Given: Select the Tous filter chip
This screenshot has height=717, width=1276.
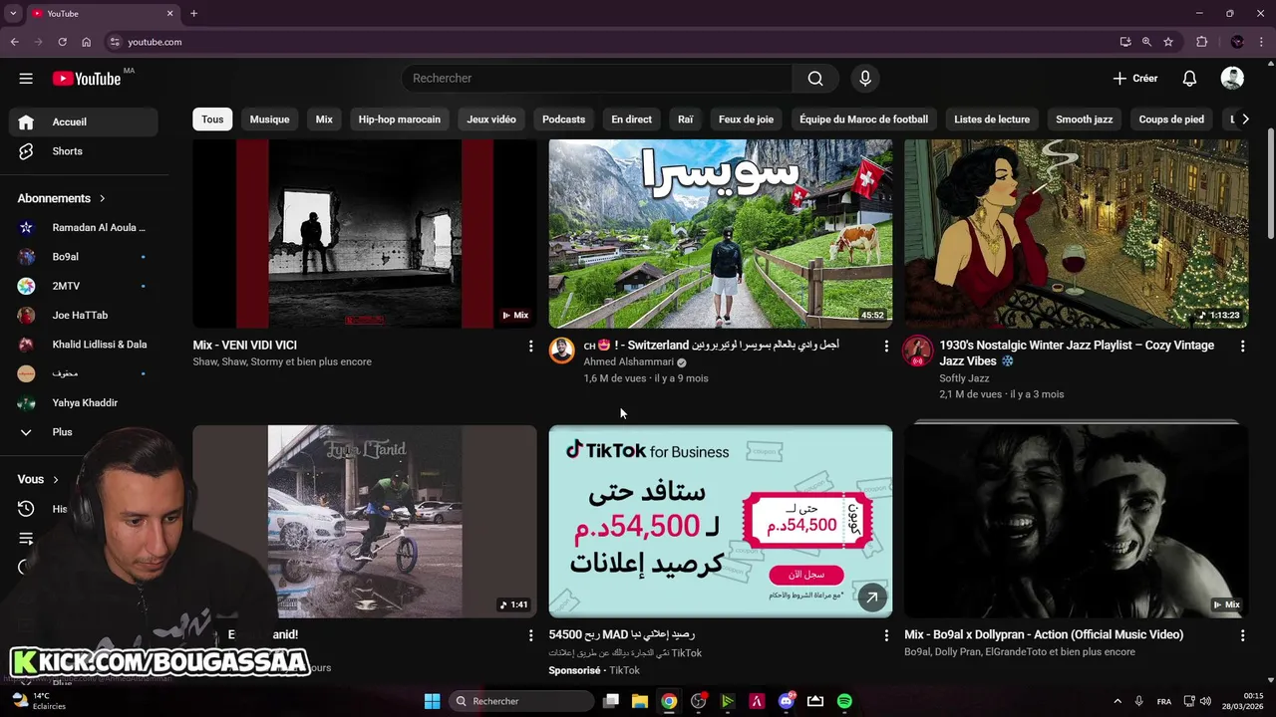Looking at the screenshot, I should (212, 119).
